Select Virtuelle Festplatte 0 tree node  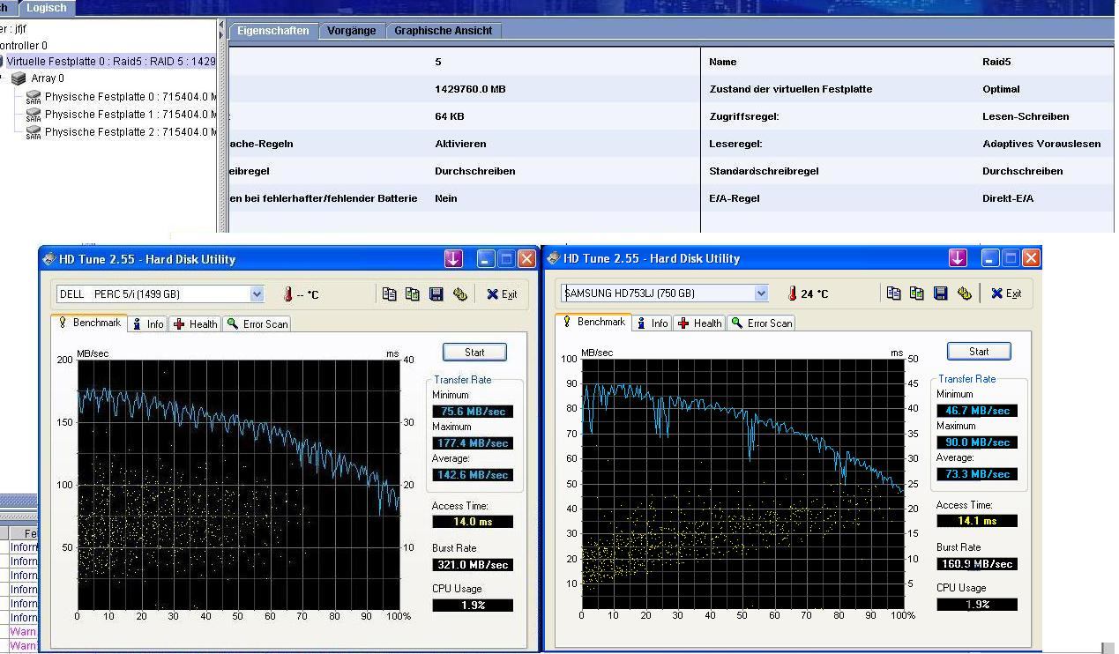pos(111,62)
